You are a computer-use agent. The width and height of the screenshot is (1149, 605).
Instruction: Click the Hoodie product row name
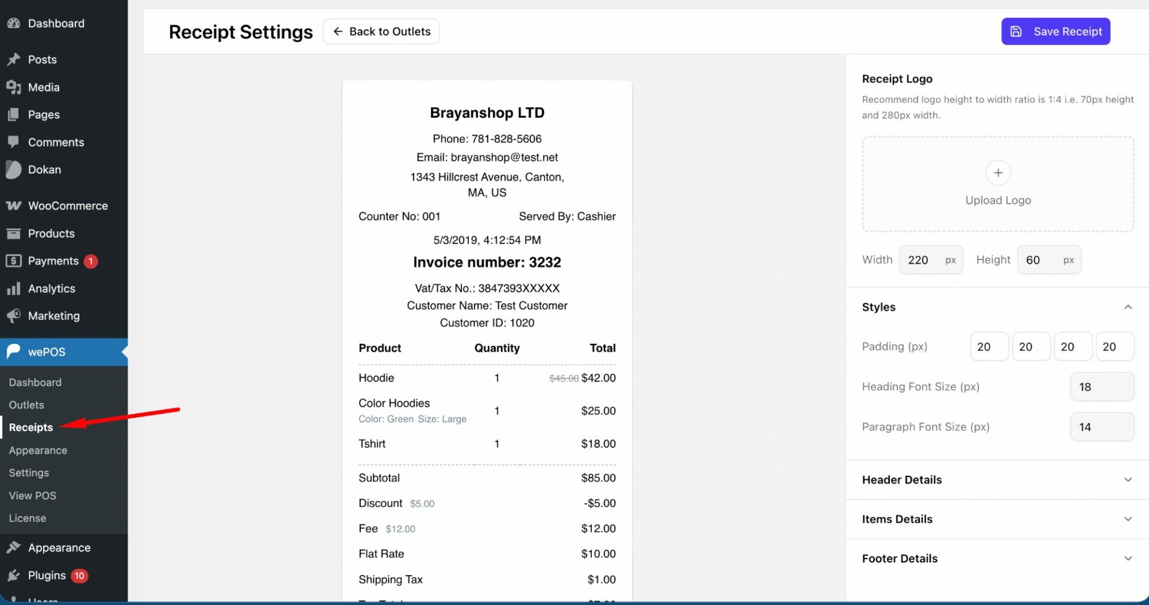click(x=376, y=378)
